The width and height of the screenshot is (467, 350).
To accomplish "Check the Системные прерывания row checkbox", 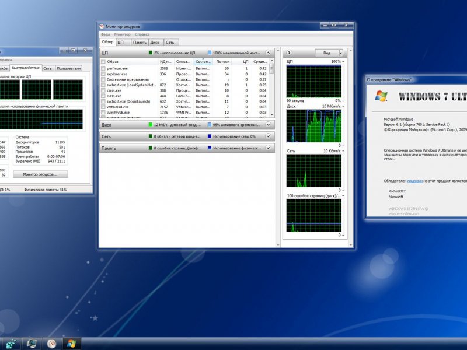I will pos(103,79).
